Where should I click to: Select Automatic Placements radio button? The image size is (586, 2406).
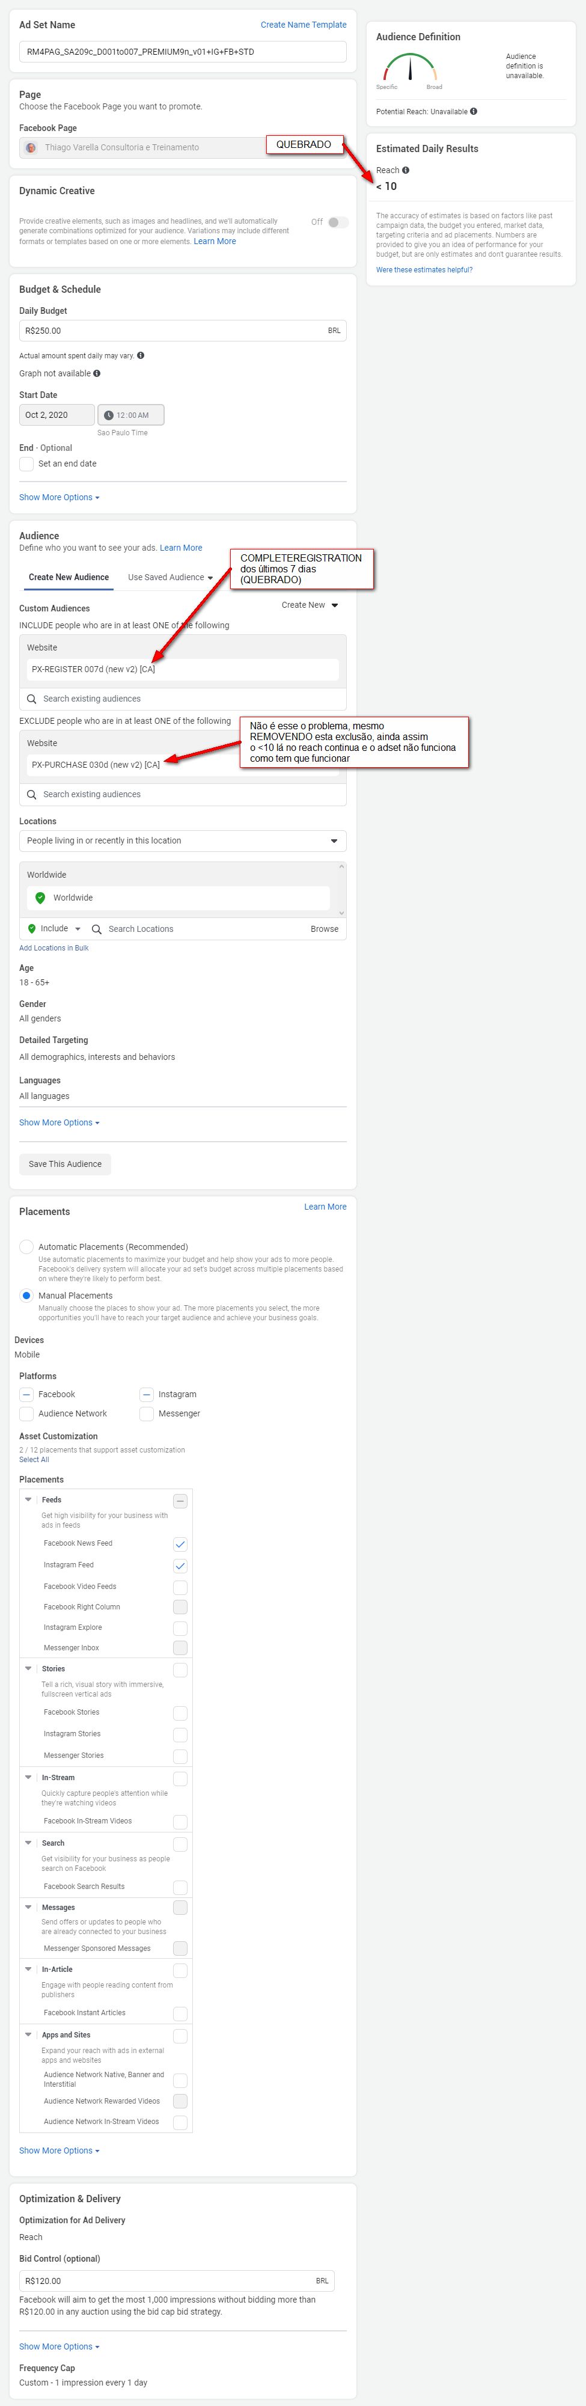pyautogui.click(x=26, y=1247)
